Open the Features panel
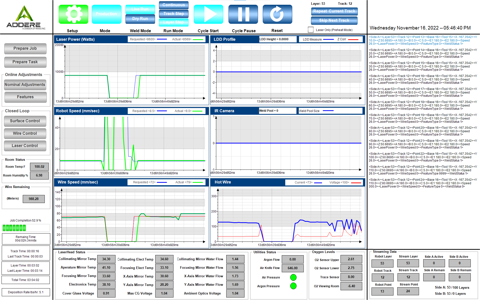 click(25, 97)
